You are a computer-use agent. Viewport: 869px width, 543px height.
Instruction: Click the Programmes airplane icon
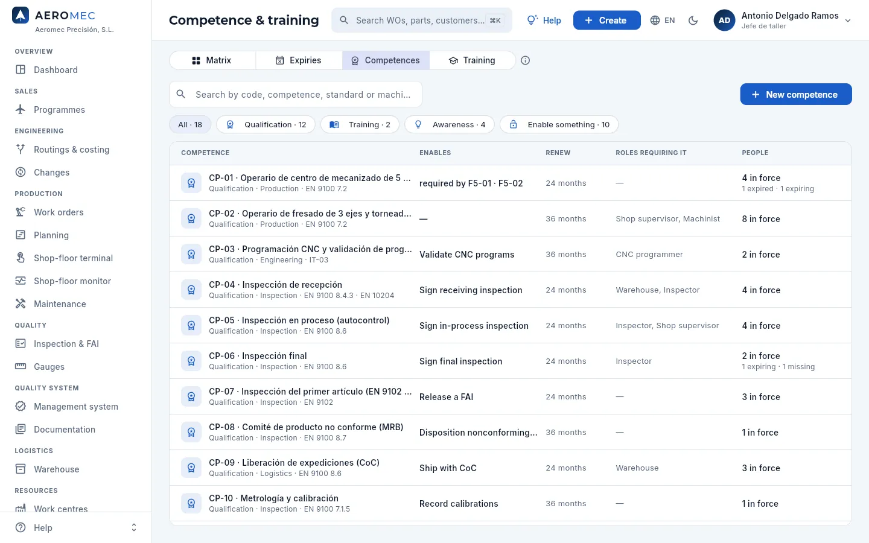click(x=21, y=109)
